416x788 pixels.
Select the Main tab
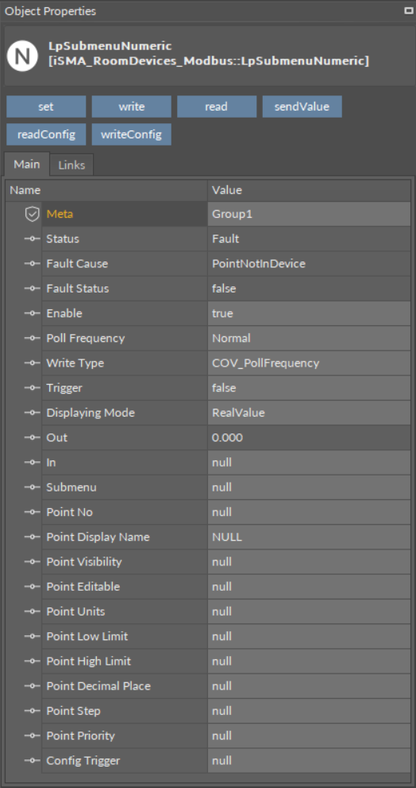coord(27,164)
